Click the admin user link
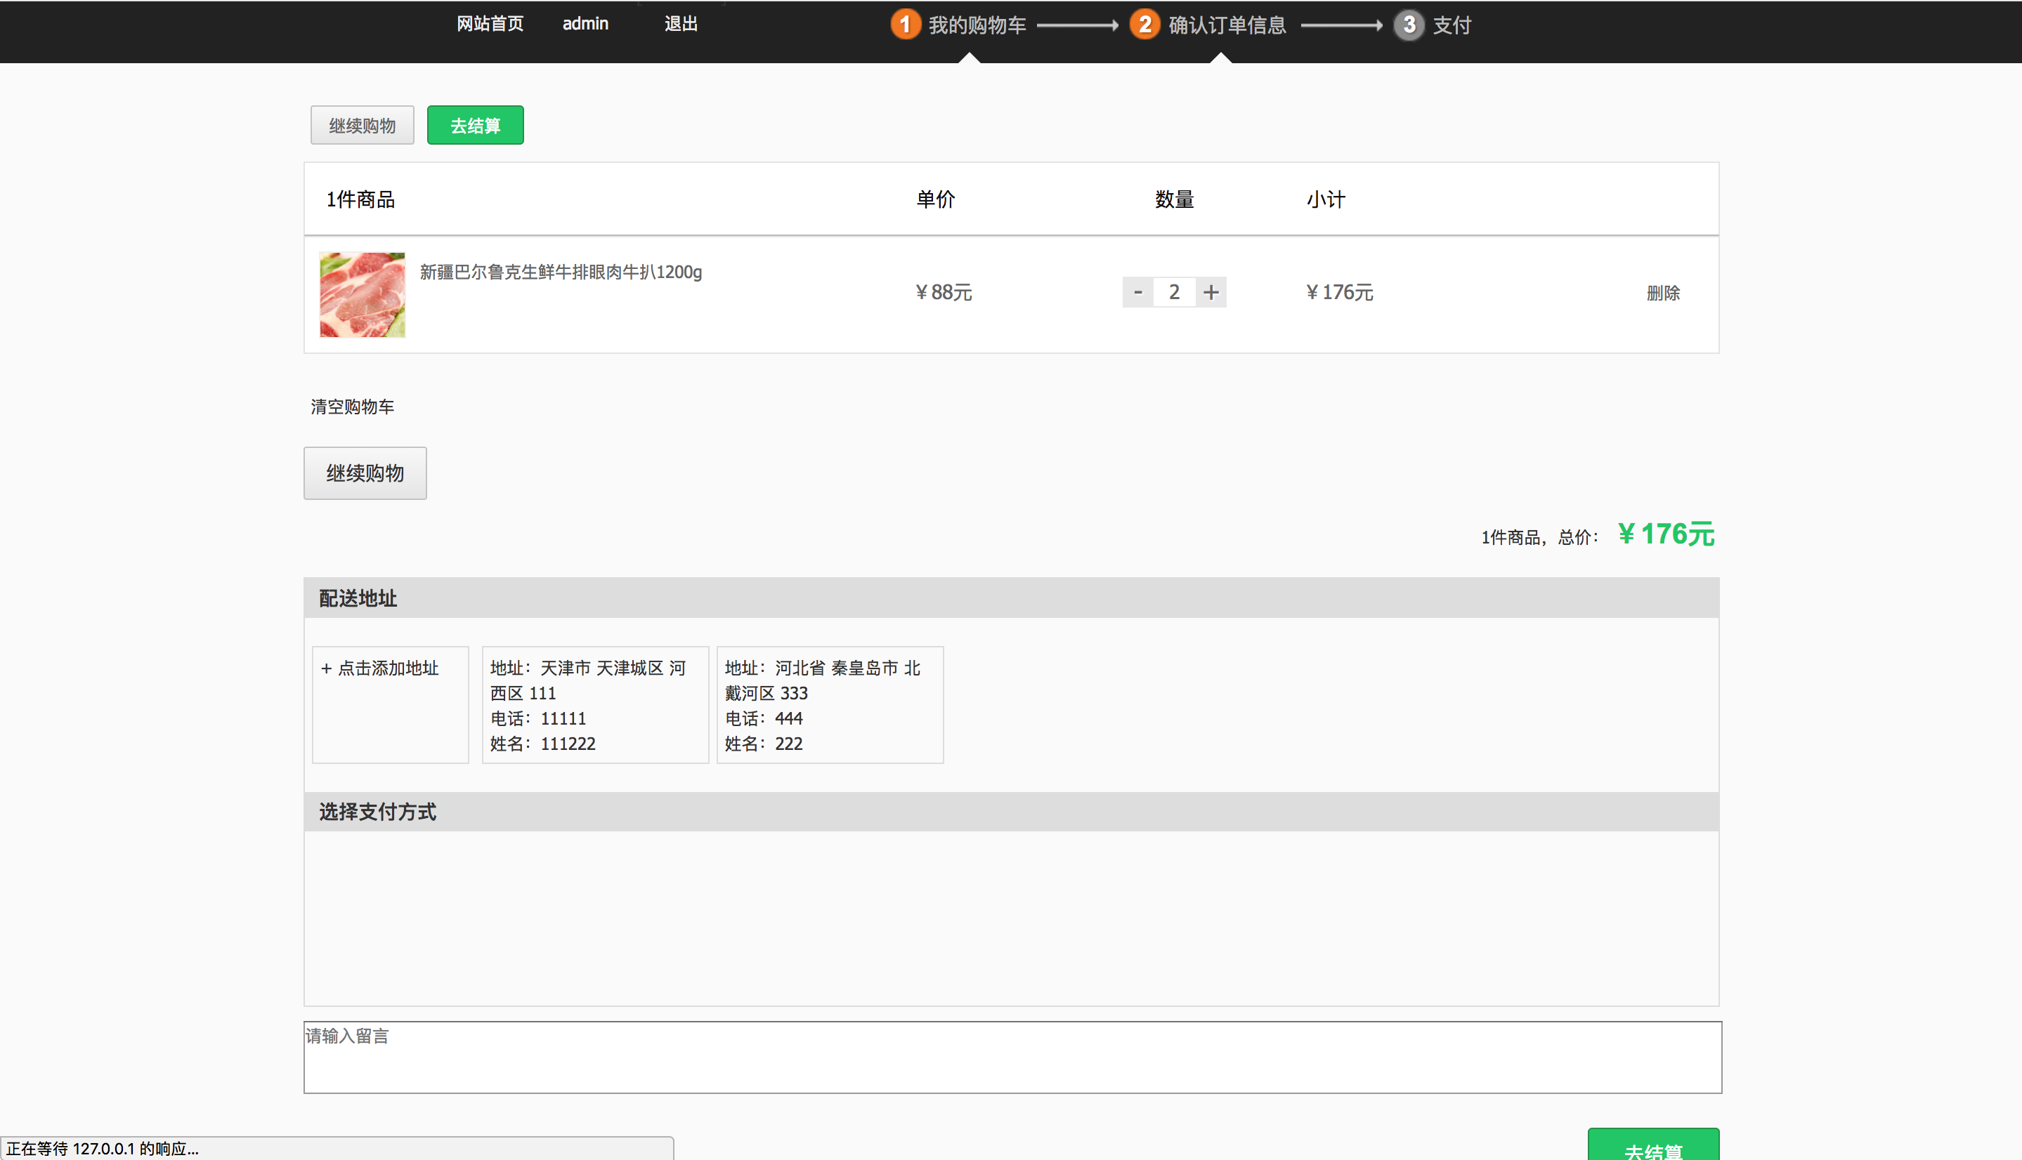The image size is (2022, 1160). coord(585,24)
